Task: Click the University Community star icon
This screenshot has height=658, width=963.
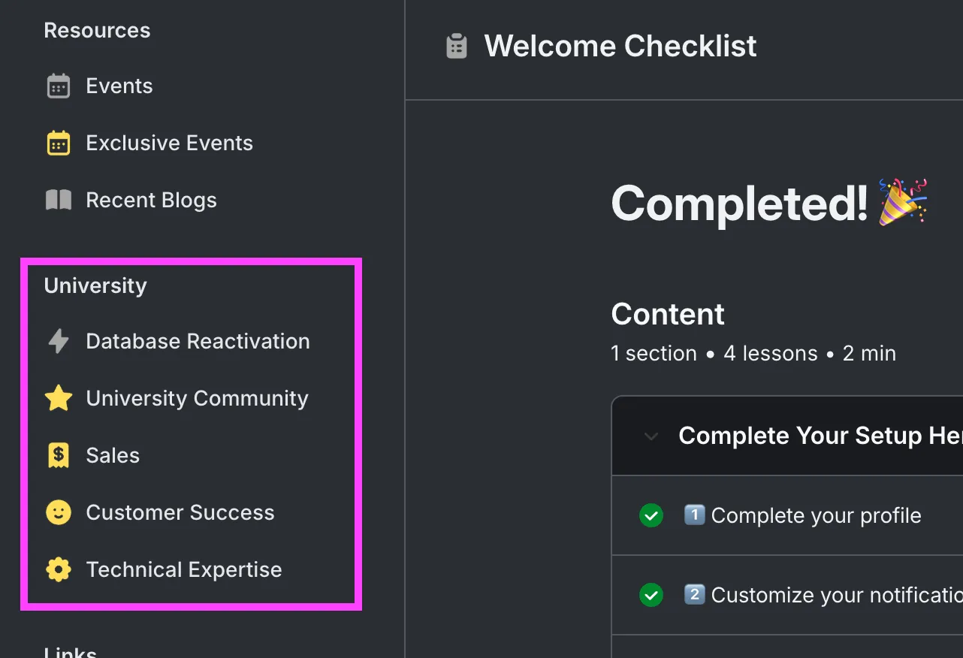Action: (x=59, y=399)
